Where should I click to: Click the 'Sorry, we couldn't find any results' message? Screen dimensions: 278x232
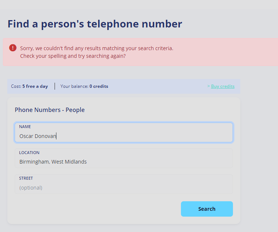pyautogui.click(x=97, y=48)
